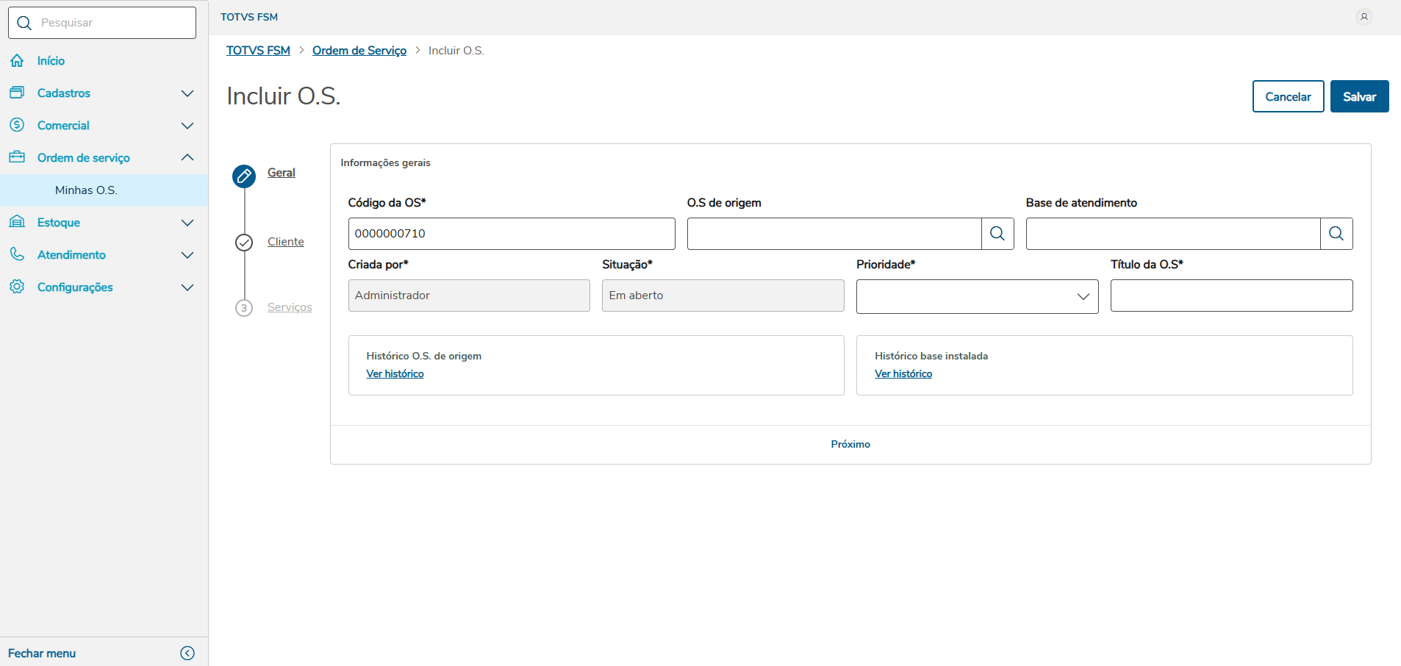Viewport: 1401px width, 666px height.
Task: Click the collapse menu arrow icon
Action: point(187,653)
